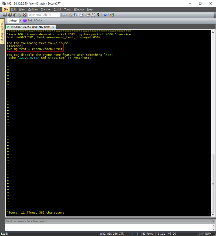216x236 pixels.
Task: Click the Help question mark icon
Action: click(x=105, y=15)
